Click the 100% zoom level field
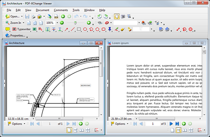This screenshot has width=210, height=137. pyautogui.click(x=50, y=23)
